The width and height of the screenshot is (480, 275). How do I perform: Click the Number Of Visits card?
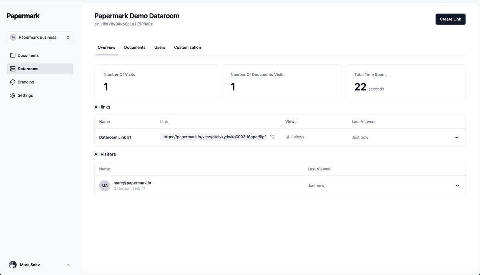(x=156, y=82)
